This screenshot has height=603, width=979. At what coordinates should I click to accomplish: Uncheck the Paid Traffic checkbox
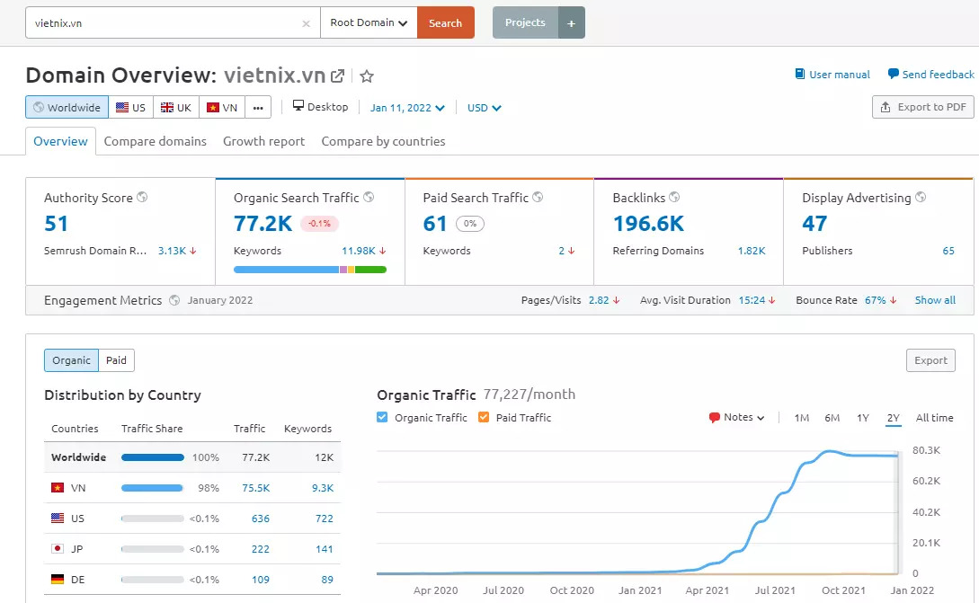pos(484,418)
